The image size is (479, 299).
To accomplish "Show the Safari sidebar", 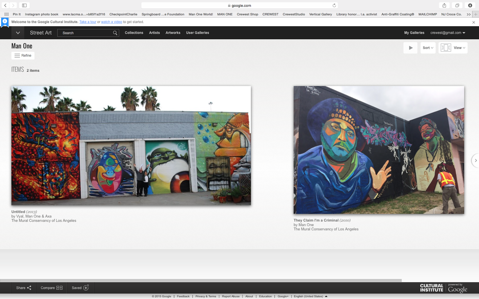I will [x=24, y=5].
